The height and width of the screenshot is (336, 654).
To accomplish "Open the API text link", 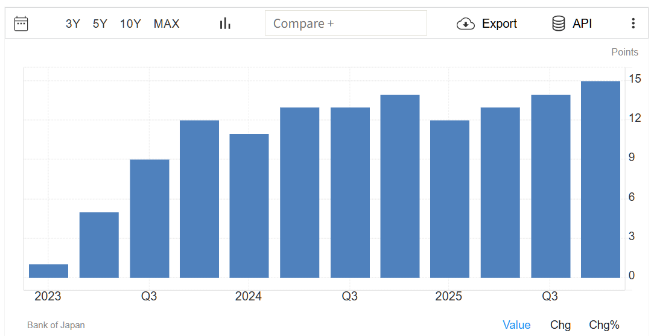I will (x=582, y=24).
